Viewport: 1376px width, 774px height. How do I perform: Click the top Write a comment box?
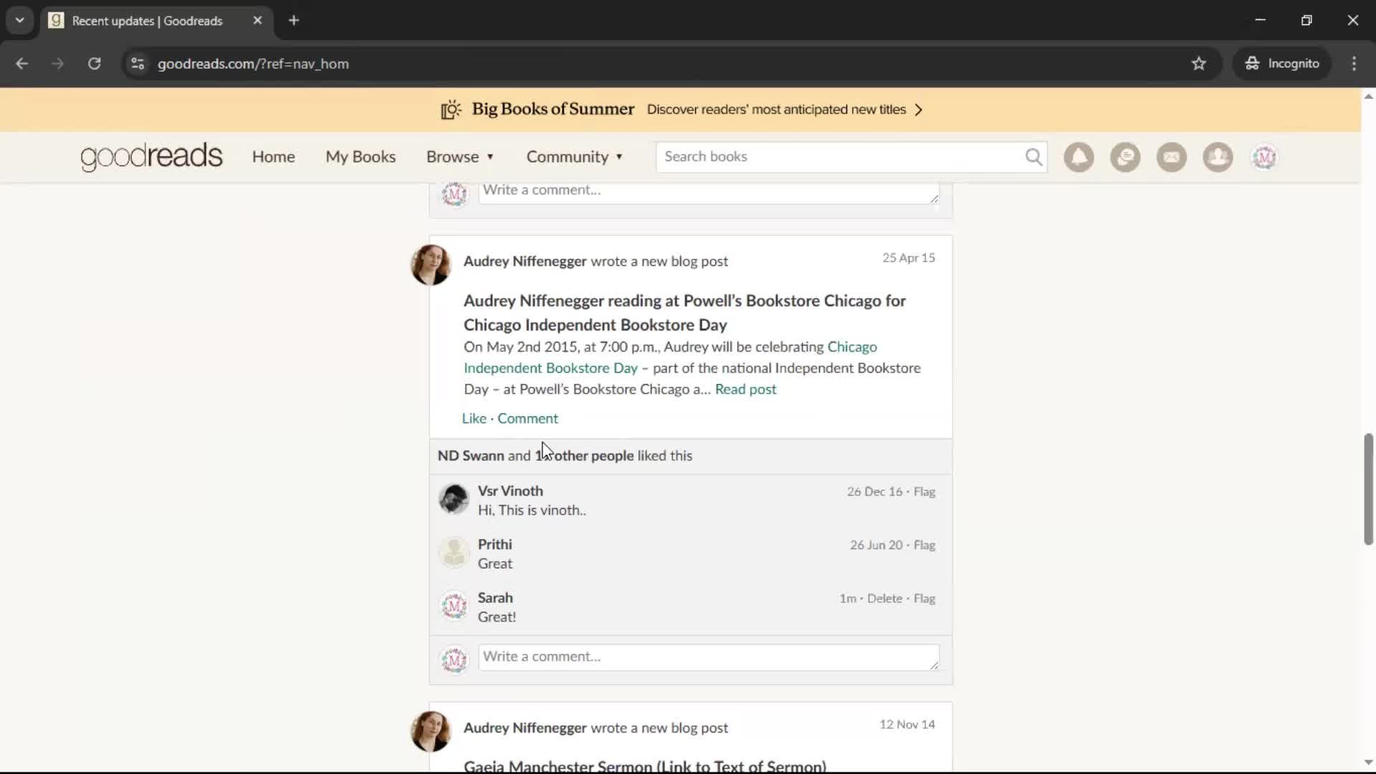click(x=709, y=193)
